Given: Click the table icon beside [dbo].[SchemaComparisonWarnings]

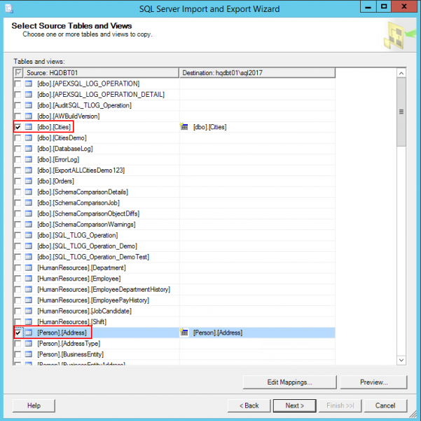Looking at the screenshot, I should [29, 225].
